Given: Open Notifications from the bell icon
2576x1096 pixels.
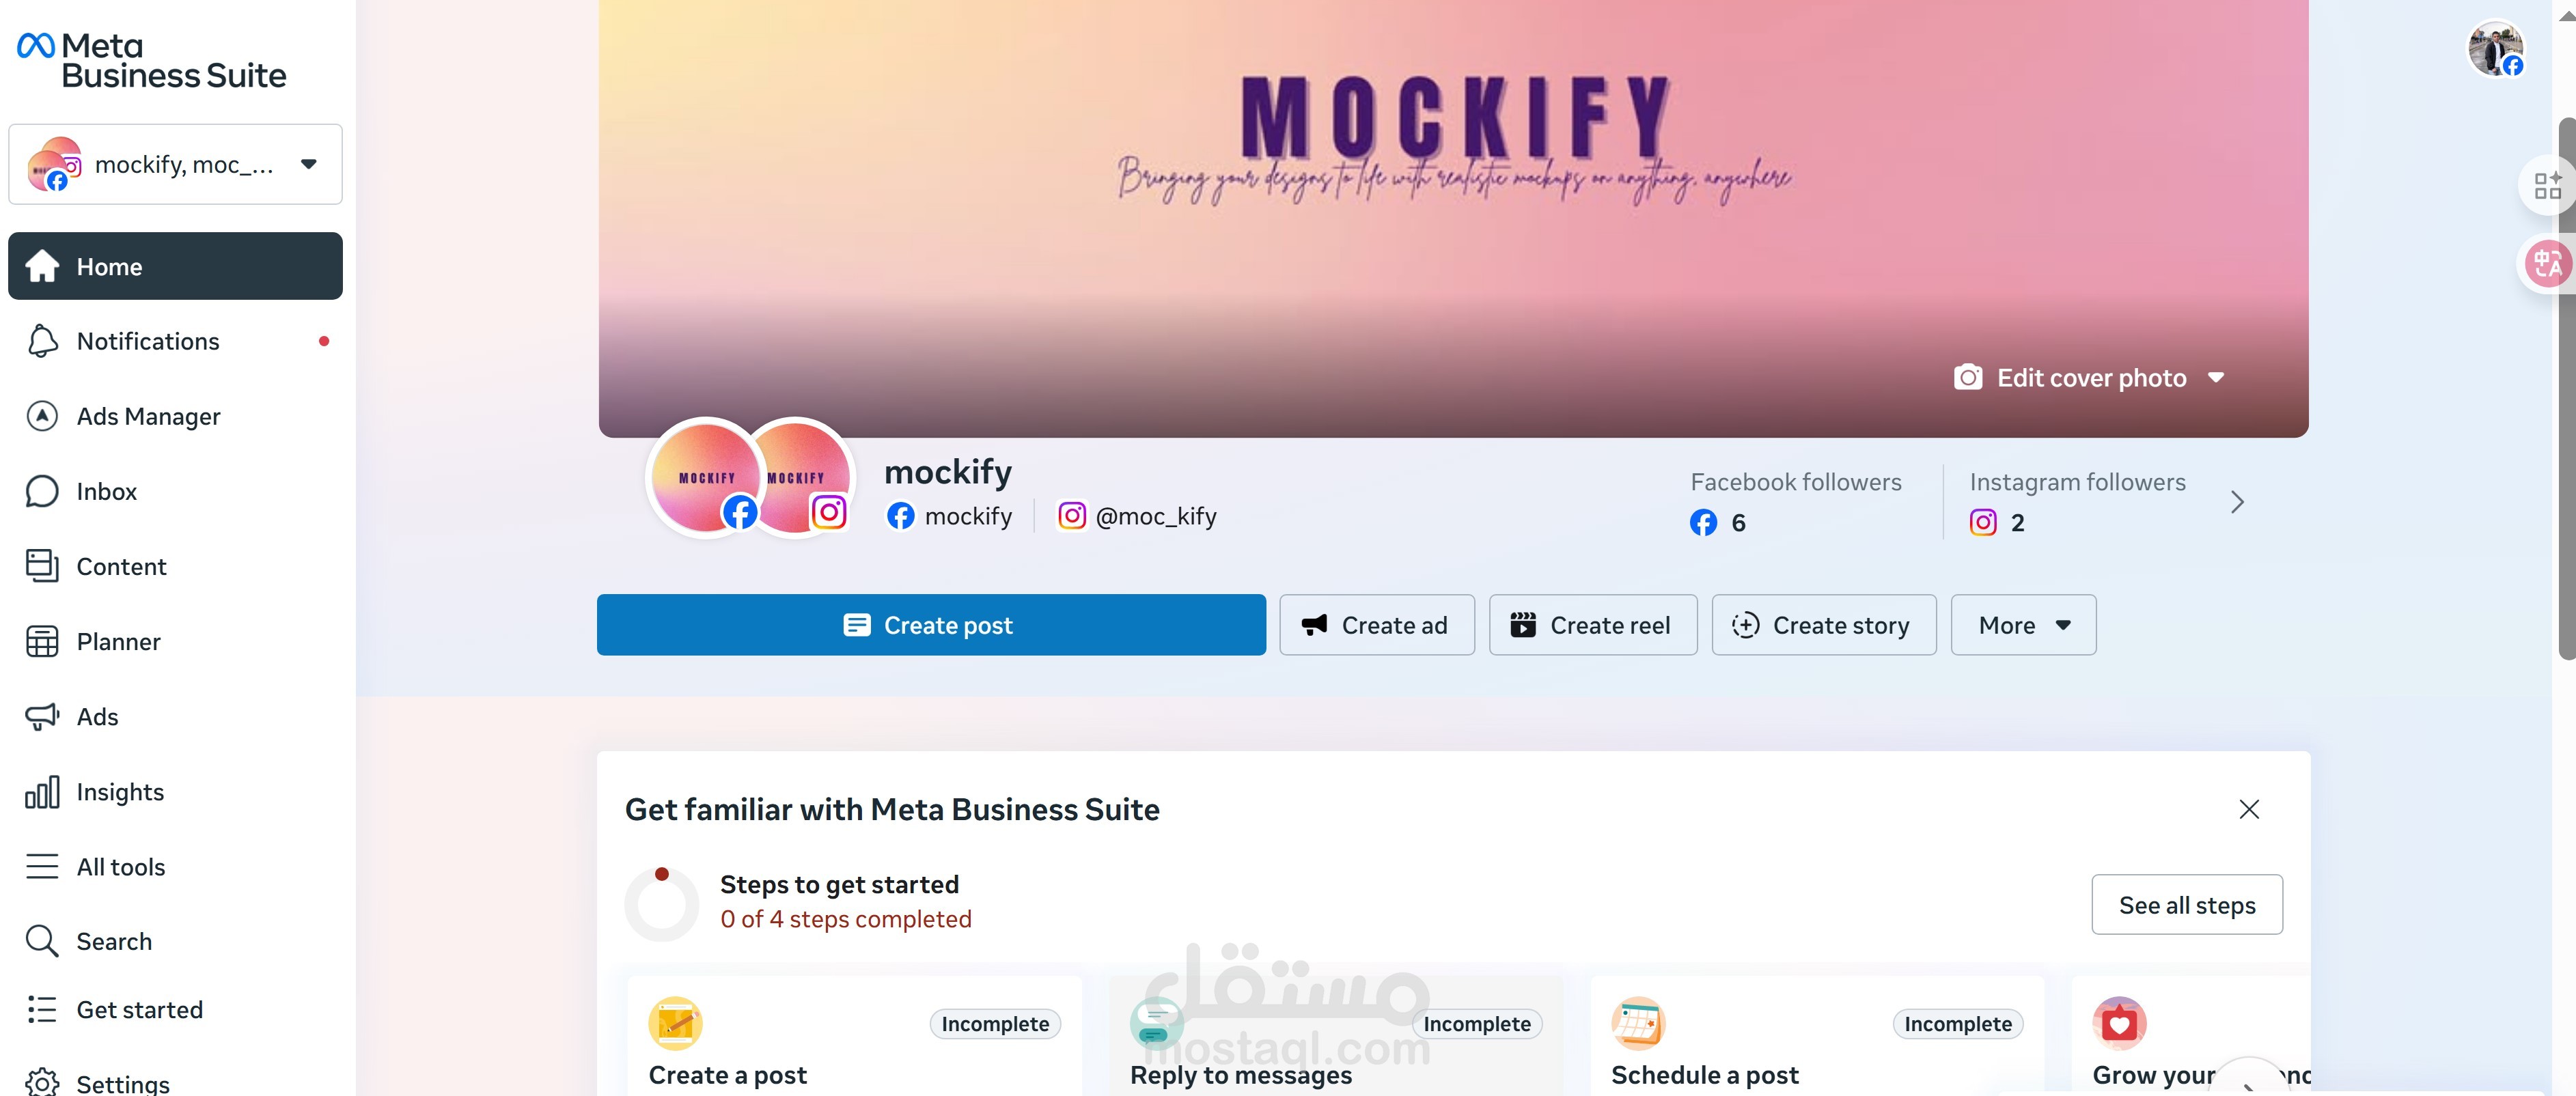Looking at the screenshot, I should point(42,341).
